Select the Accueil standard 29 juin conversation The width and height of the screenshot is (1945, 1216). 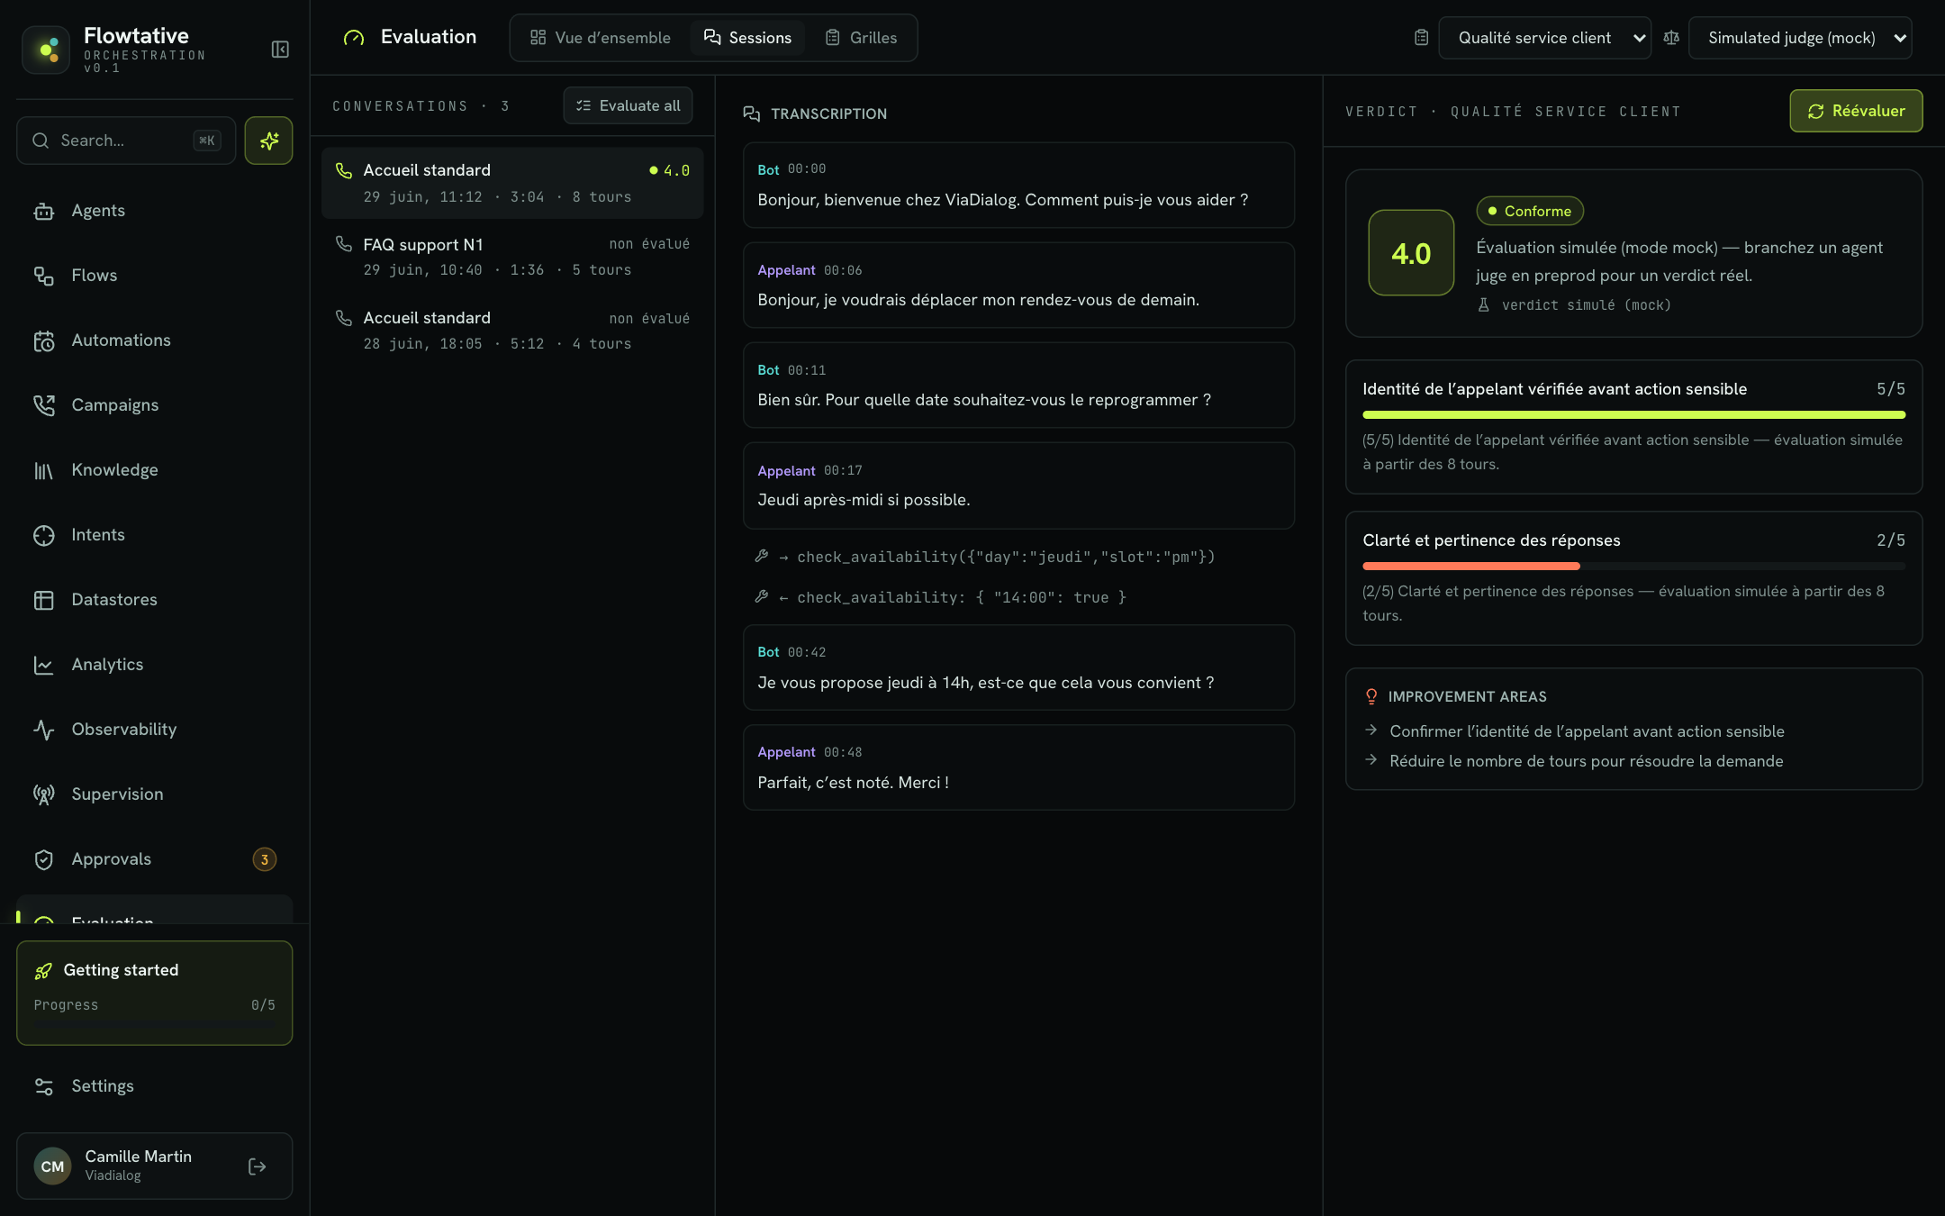tap(512, 183)
